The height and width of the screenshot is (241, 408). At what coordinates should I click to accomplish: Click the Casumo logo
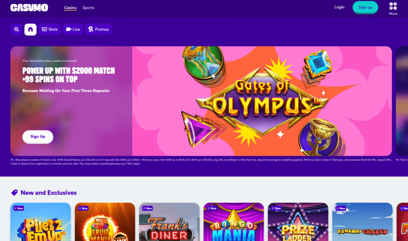(x=29, y=8)
